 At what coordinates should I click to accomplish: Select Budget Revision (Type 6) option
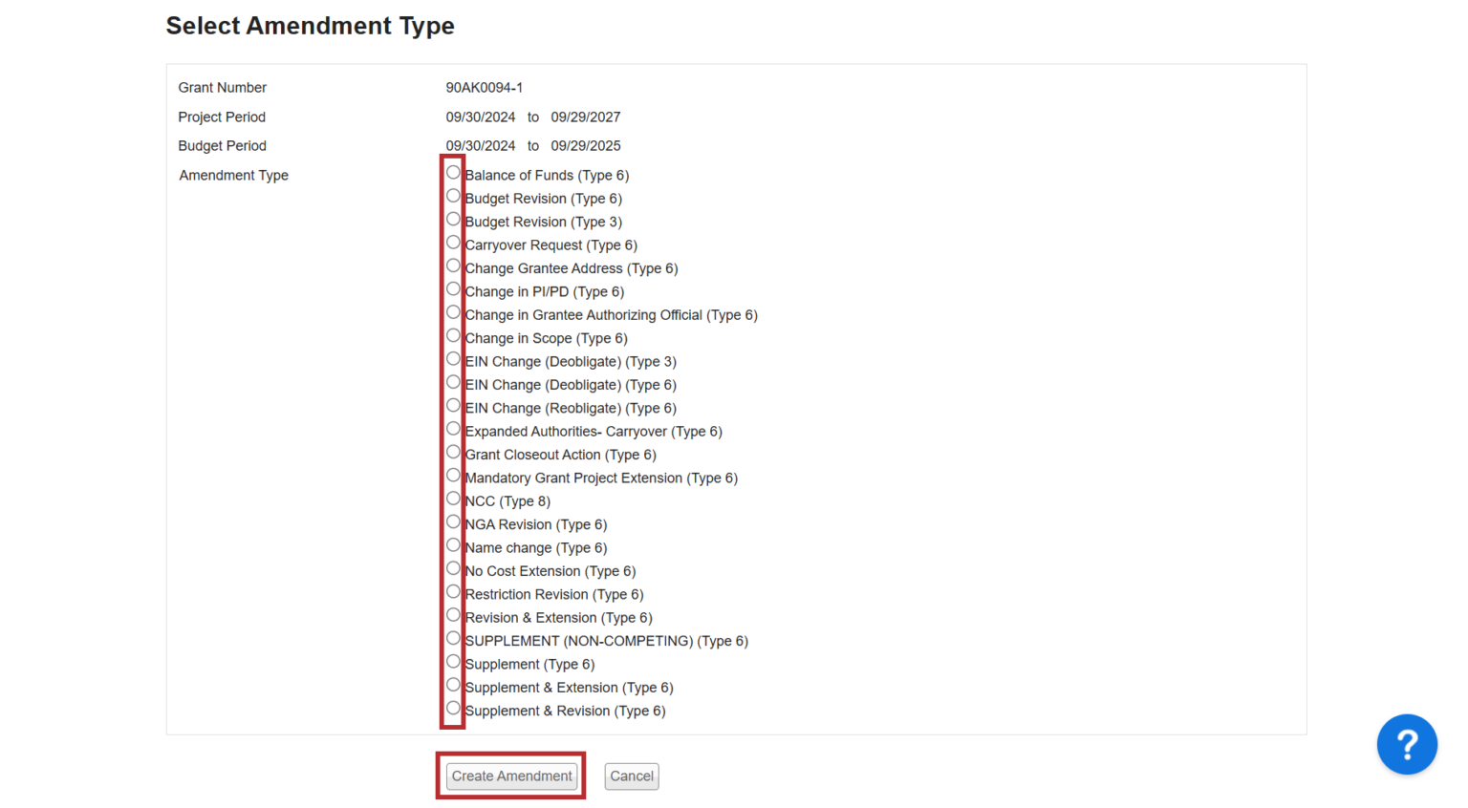click(x=453, y=196)
